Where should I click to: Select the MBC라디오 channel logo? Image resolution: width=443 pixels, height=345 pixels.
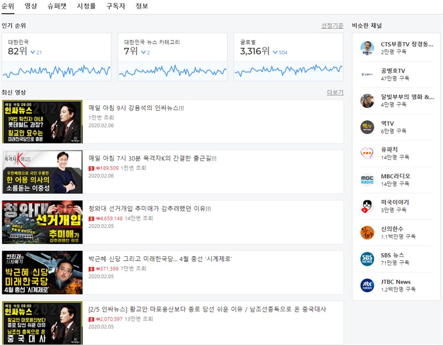coord(367,180)
